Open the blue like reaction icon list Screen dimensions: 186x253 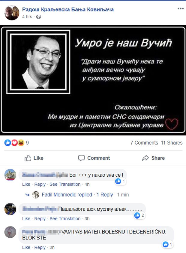[x=7, y=143]
